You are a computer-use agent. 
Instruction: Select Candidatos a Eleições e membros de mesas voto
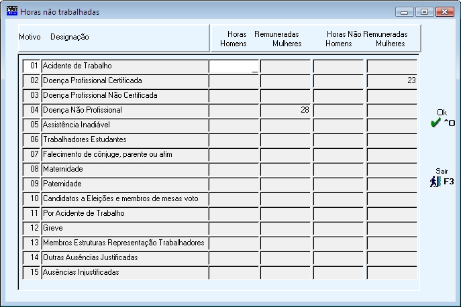125,198
